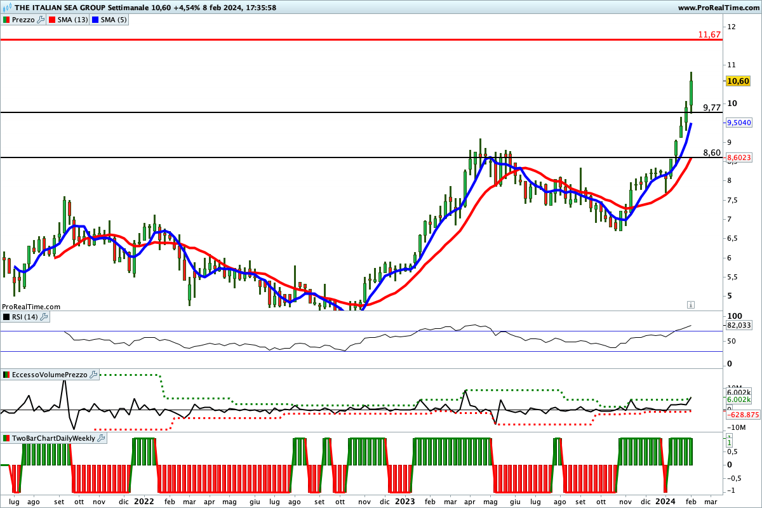Select the SMA (13) indicator label
The height and width of the screenshot is (508, 762).
(x=72, y=20)
